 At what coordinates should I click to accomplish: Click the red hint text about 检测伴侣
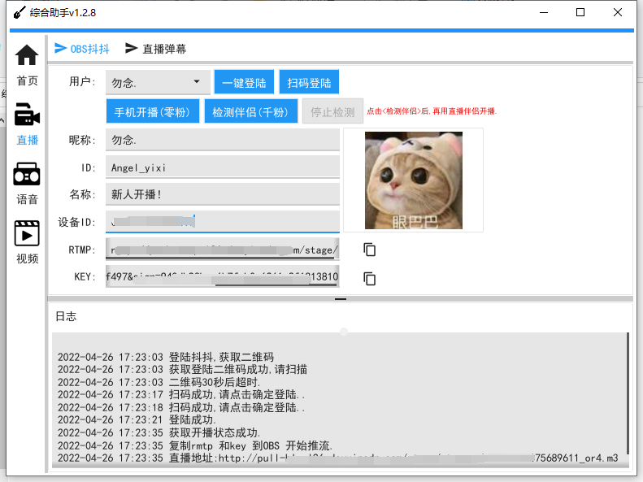point(432,111)
